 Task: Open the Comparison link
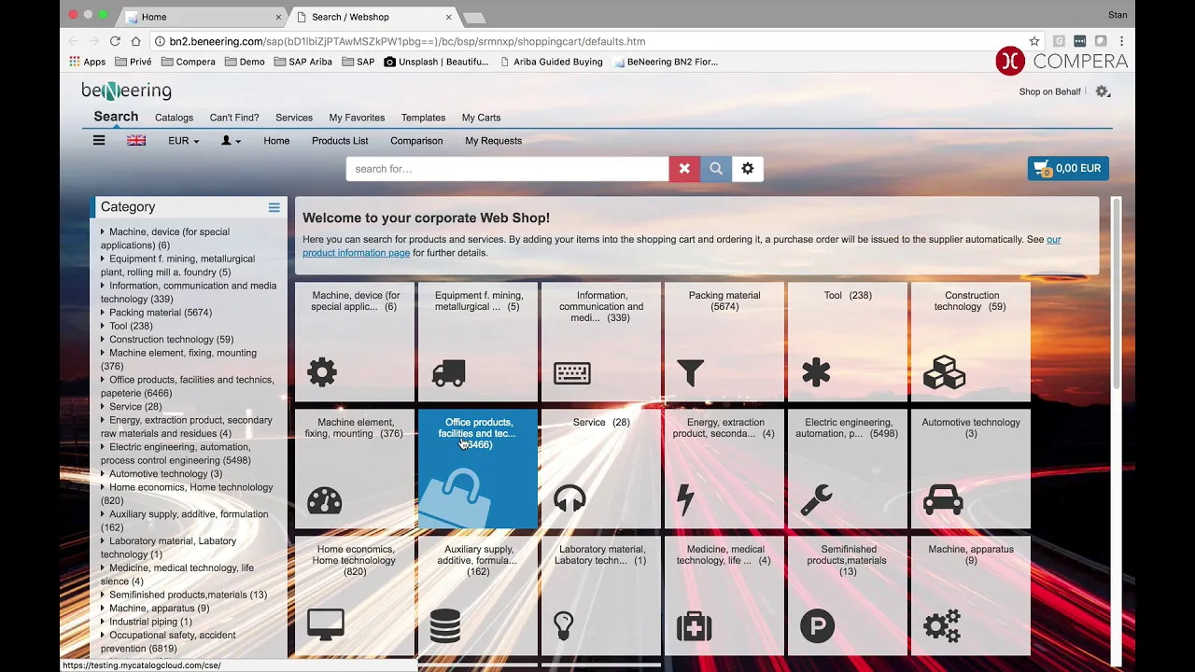pos(416,141)
